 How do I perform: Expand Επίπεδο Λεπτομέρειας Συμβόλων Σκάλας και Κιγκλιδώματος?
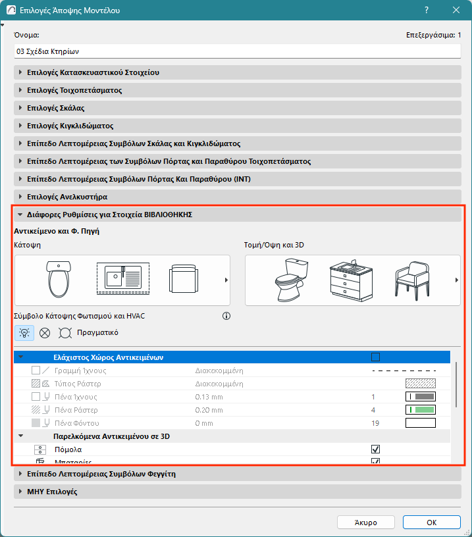[x=238, y=143]
